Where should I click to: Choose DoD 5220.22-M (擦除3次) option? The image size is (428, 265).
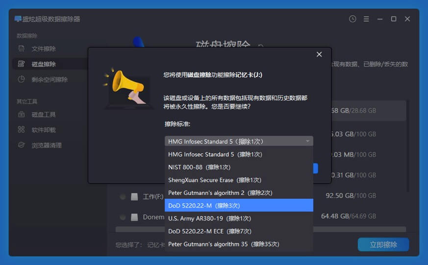click(239, 205)
